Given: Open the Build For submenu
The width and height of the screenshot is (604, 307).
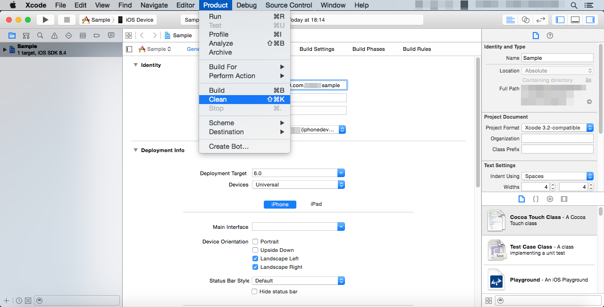Looking at the screenshot, I should click(244, 67).
